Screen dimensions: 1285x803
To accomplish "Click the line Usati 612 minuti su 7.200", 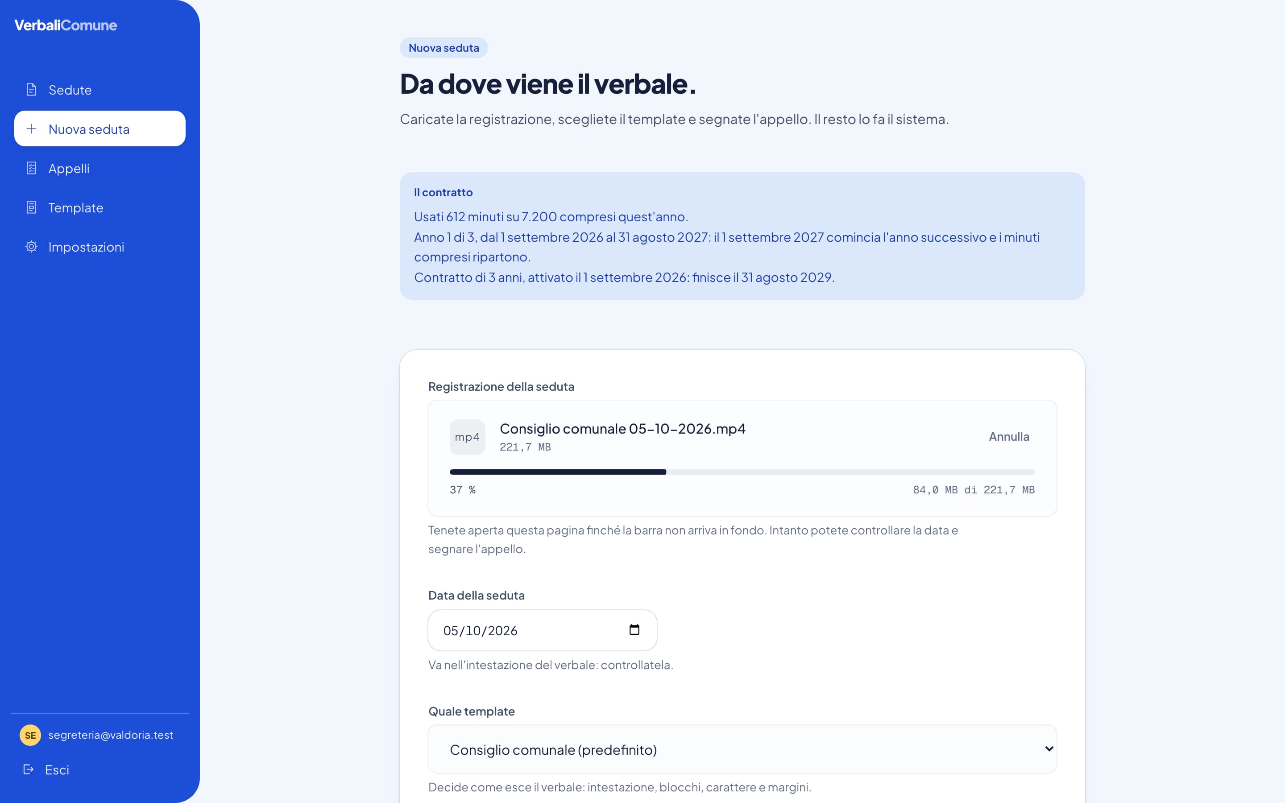I will [551, 217].
